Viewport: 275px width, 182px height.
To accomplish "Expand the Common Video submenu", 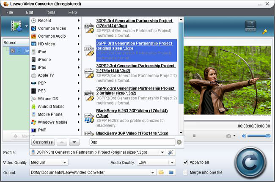I will [79, 28].
